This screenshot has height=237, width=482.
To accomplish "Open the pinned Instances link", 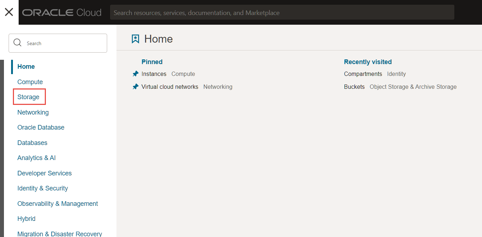I will [154, 74].
